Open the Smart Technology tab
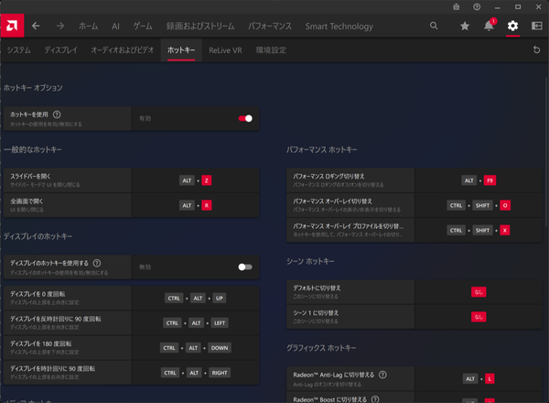 (339, 27)
